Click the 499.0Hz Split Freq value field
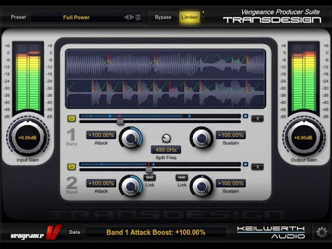The width and height of the screenshot is (332, 249). point(166,149)
